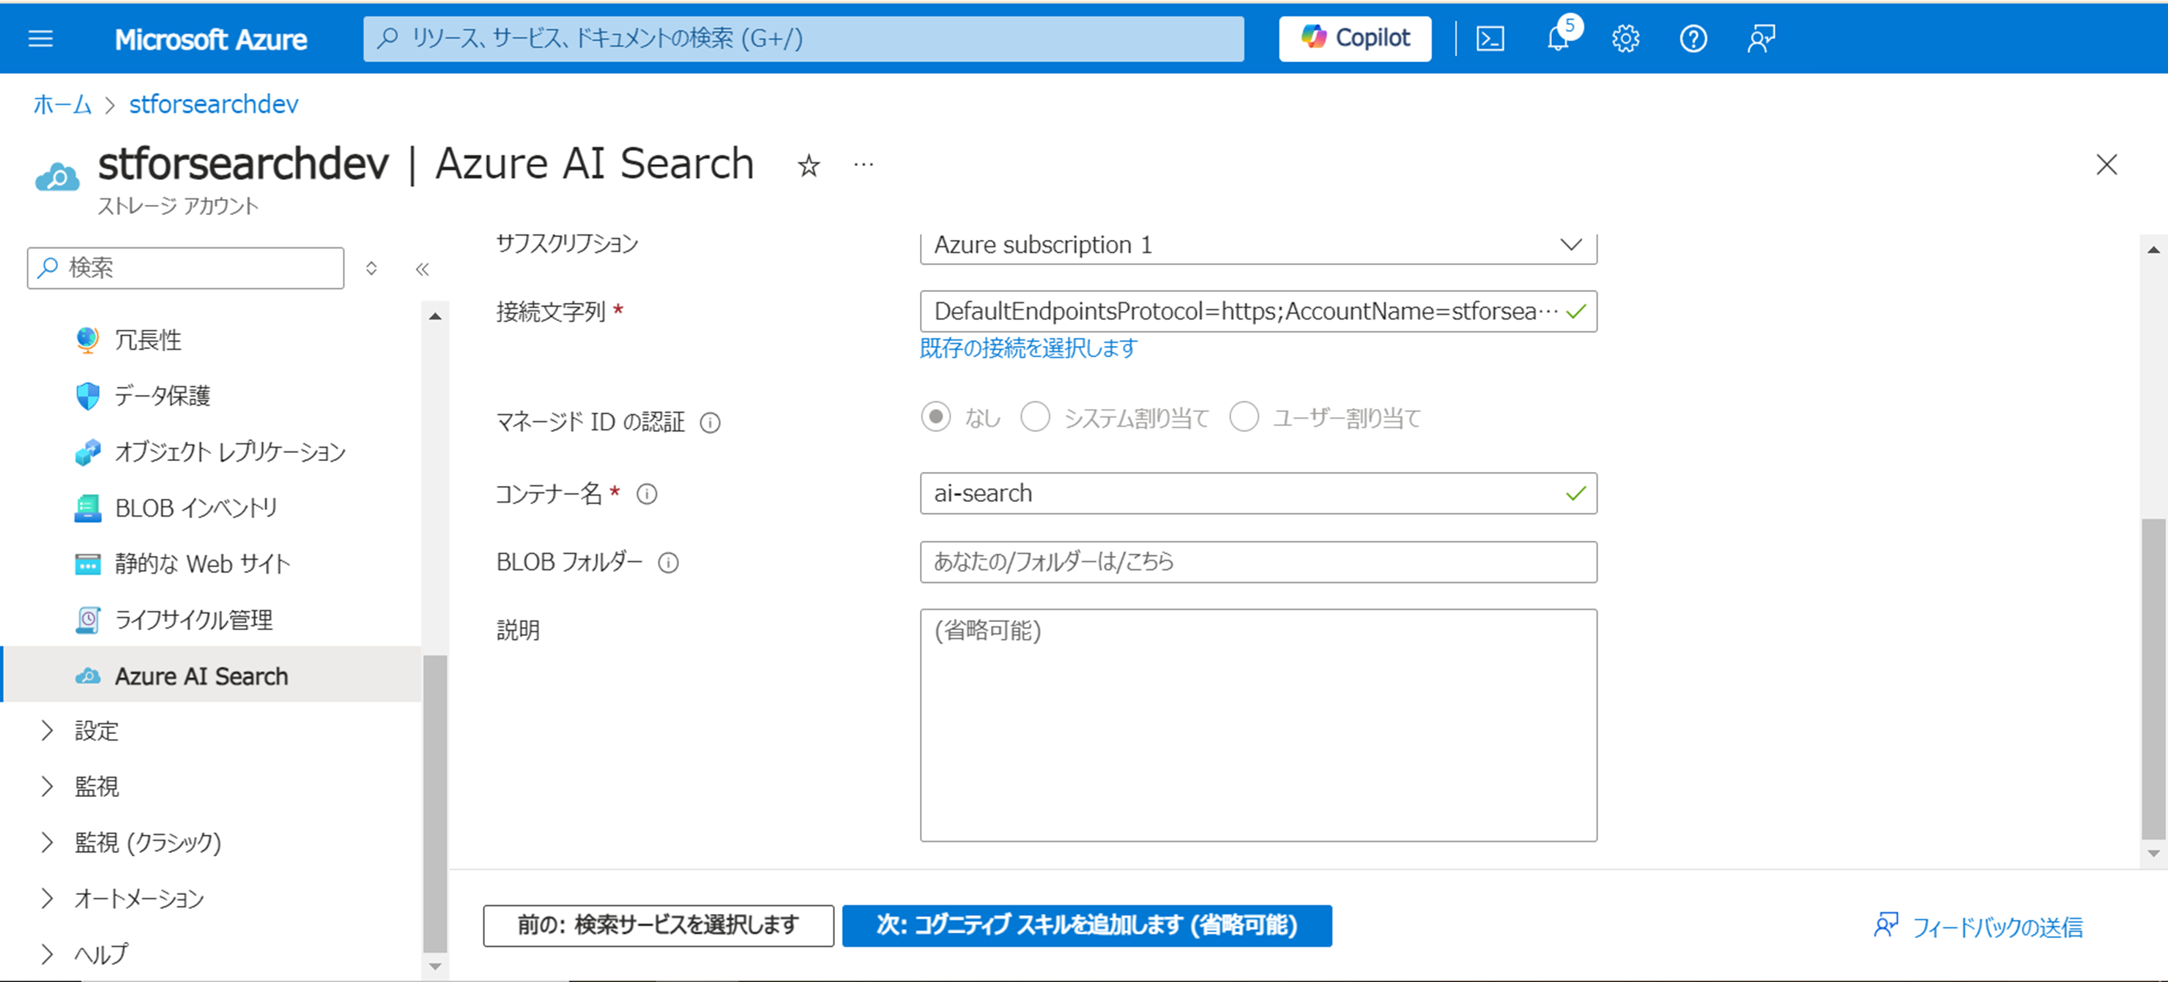Click the Copilot button
2168x982 pixels.
[x=1354, y=39]
